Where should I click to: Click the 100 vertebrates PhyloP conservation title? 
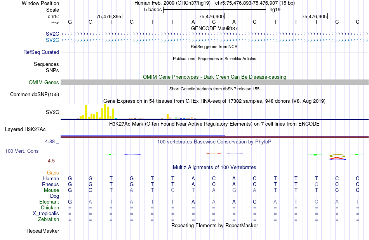tap(214, 142)
